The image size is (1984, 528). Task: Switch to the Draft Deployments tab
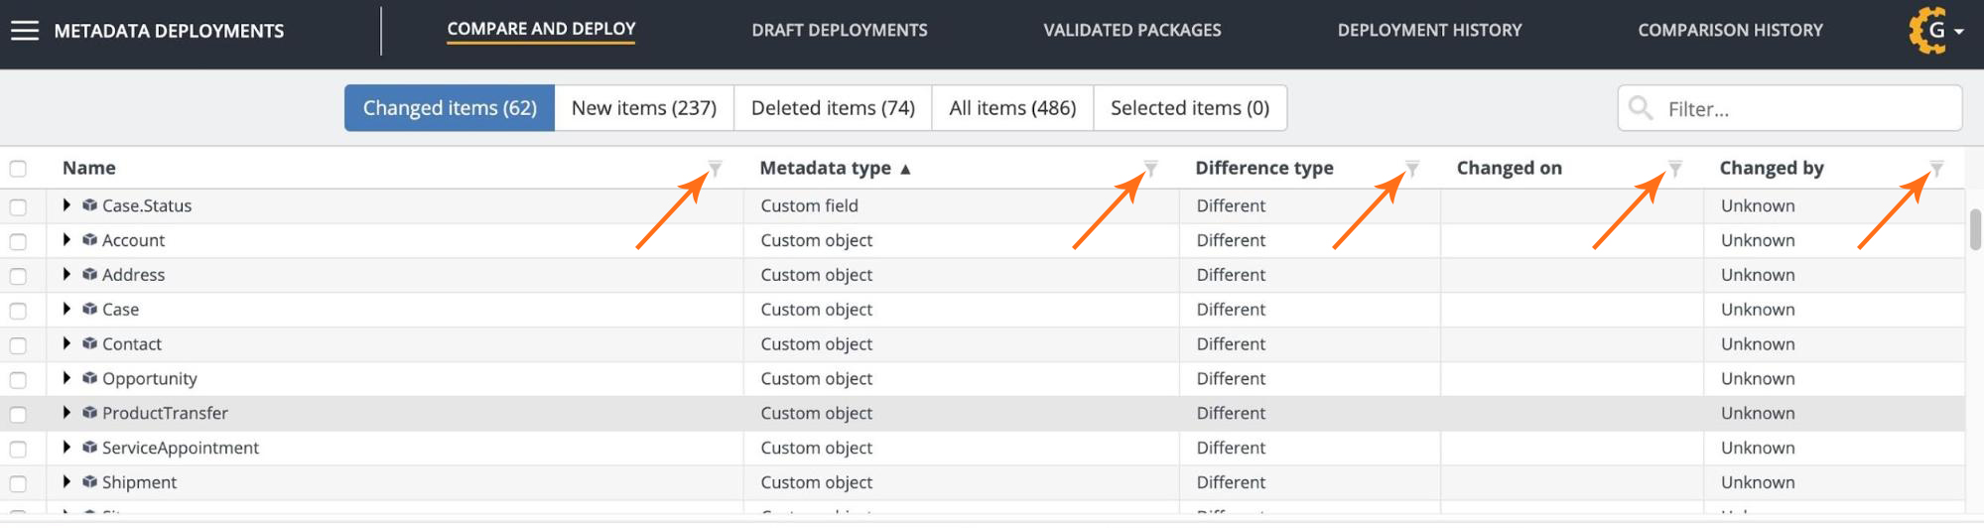[839, 31]
